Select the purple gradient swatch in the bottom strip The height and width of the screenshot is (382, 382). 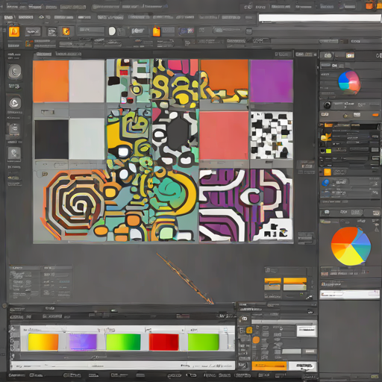(83, 342)
